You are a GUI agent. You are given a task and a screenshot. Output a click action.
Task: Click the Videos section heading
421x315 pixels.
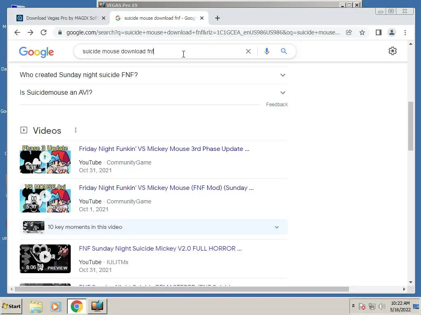[47, 130]
